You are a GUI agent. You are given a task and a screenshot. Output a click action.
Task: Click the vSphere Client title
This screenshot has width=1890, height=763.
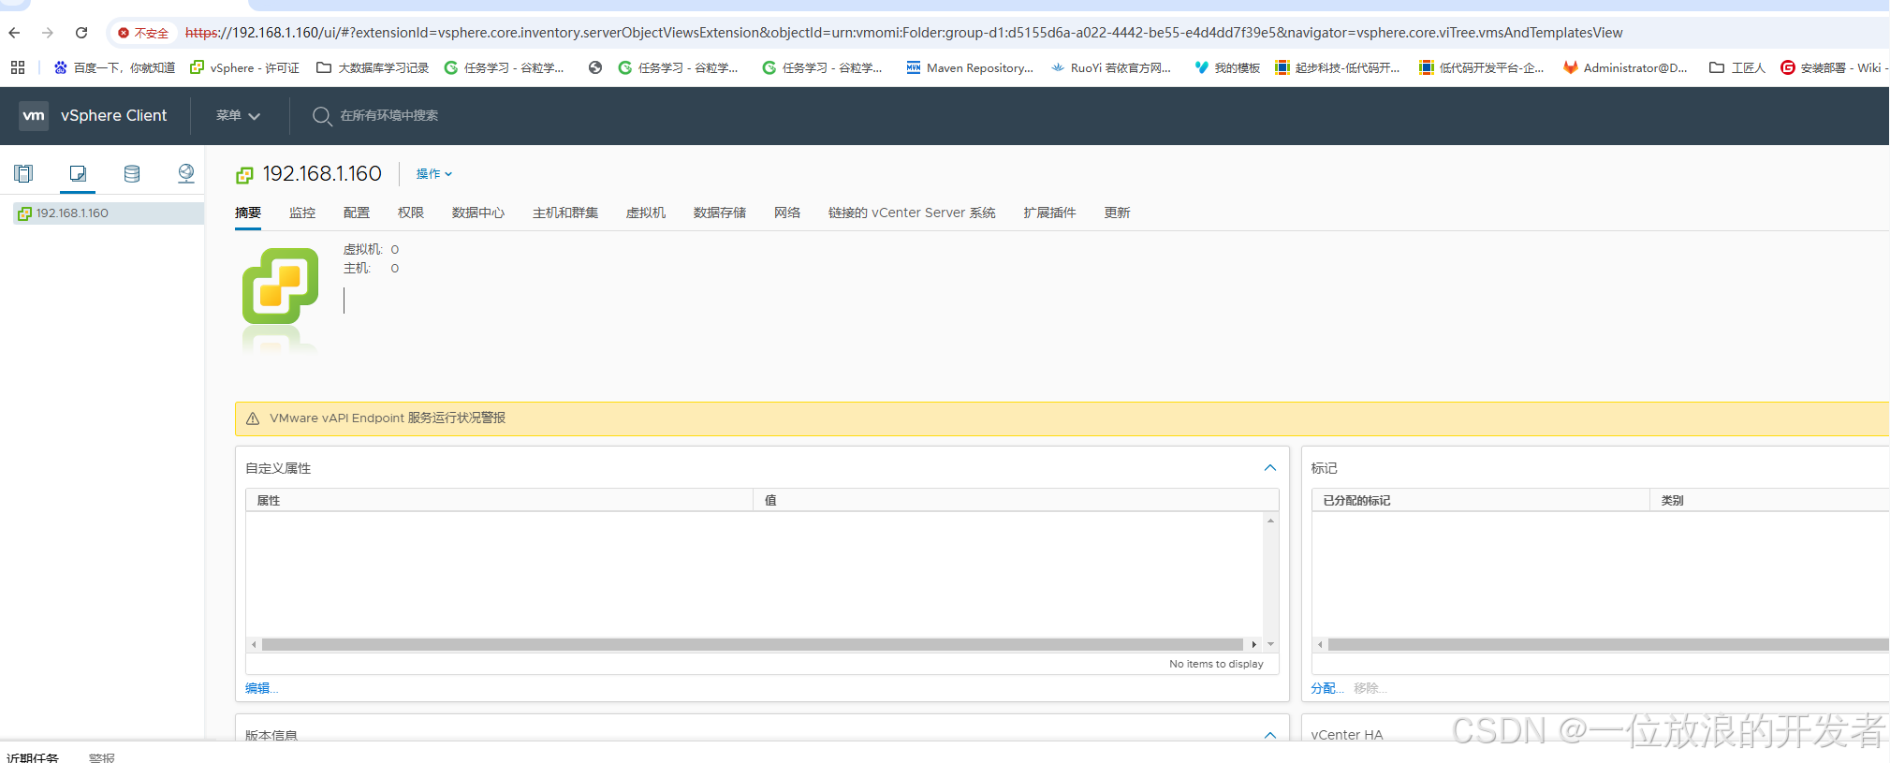pyautogui.click(x=114, y=116)
